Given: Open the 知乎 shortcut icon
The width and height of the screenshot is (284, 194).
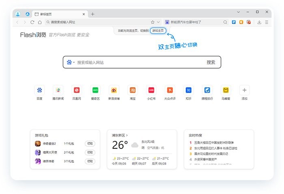Looking at the screenshot, I should [x=189, y=90].
